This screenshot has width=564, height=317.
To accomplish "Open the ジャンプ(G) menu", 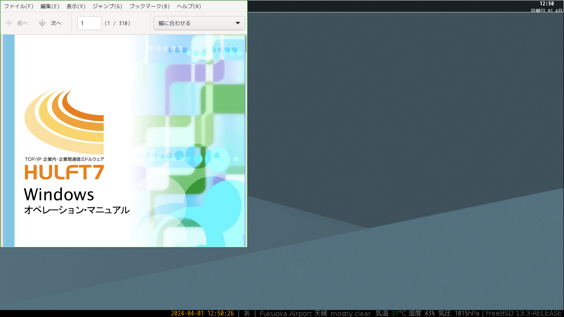I will pyautogui.click(x=107, y=7).
